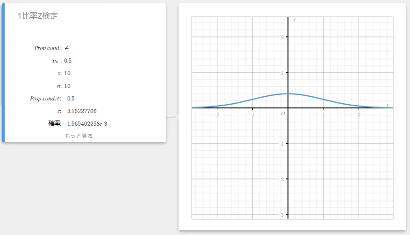Click the p₀ value 0.5
410x235 pixels.
(x=68, y=60)
